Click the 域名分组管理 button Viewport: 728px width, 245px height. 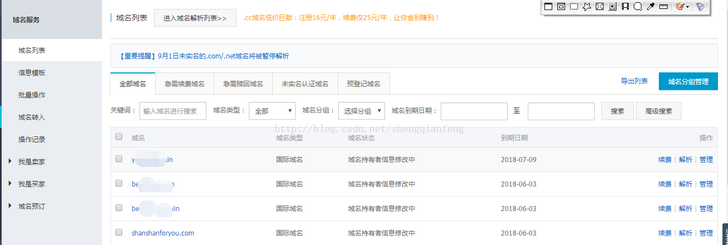tap(688, 81)
